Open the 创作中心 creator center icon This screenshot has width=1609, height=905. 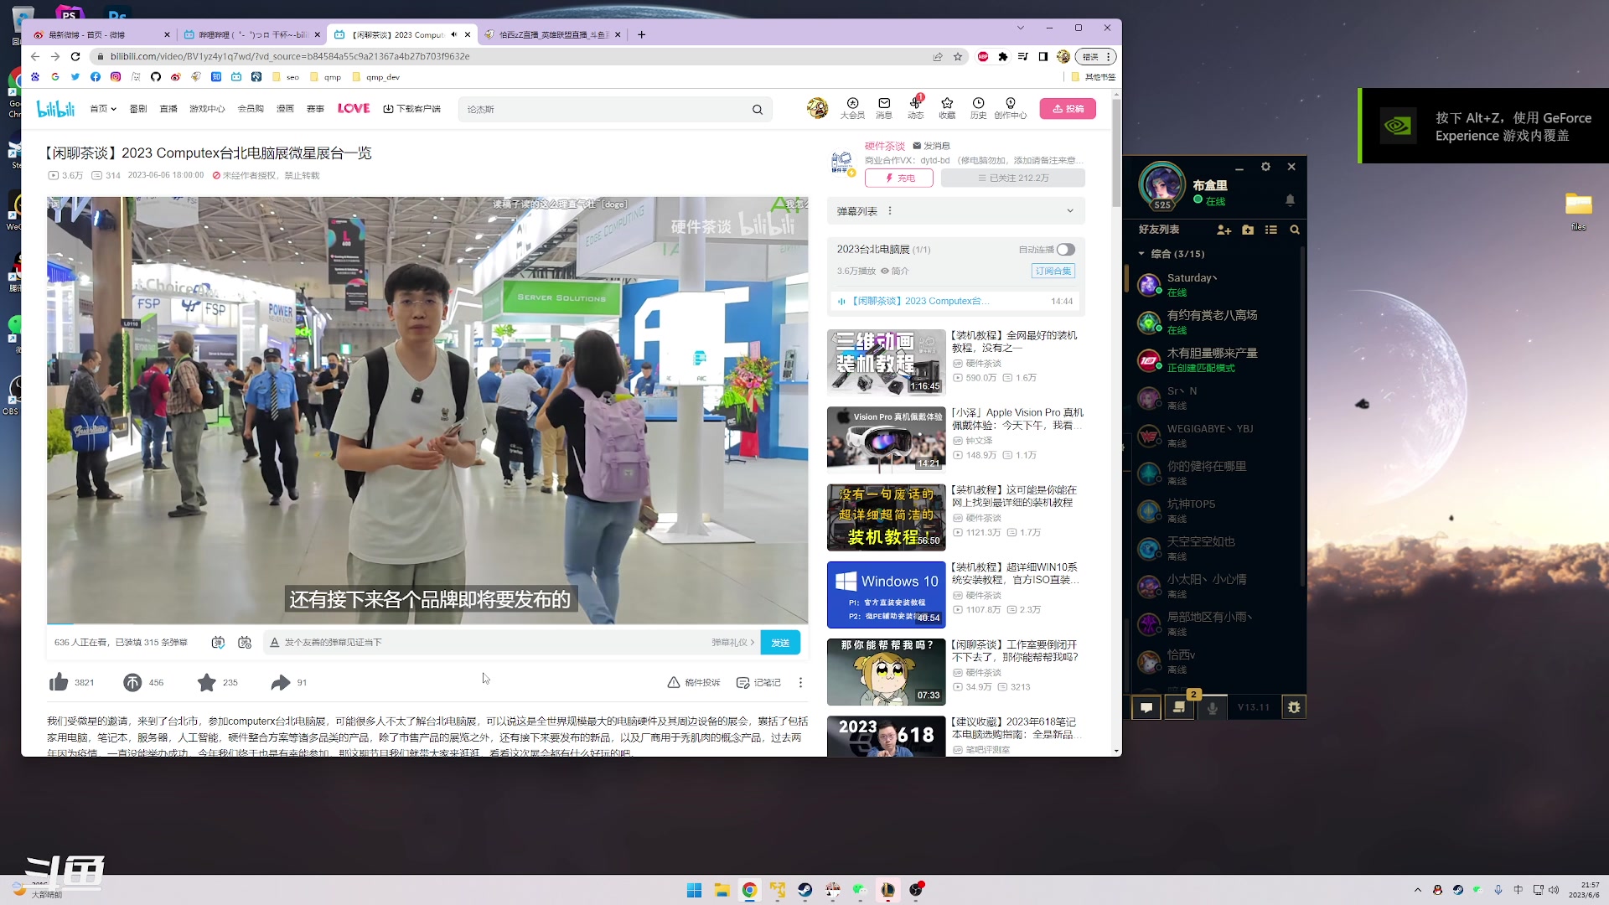pos(1011,108)
